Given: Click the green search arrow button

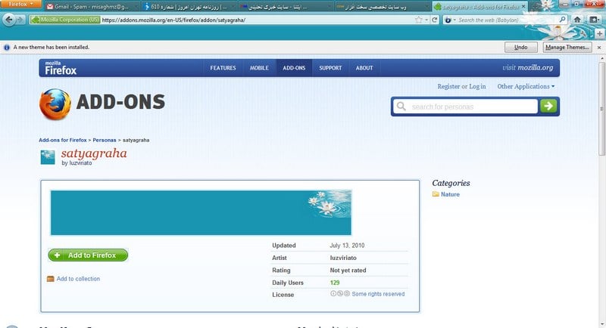Looking at the screenshot, I should point(548,107).
